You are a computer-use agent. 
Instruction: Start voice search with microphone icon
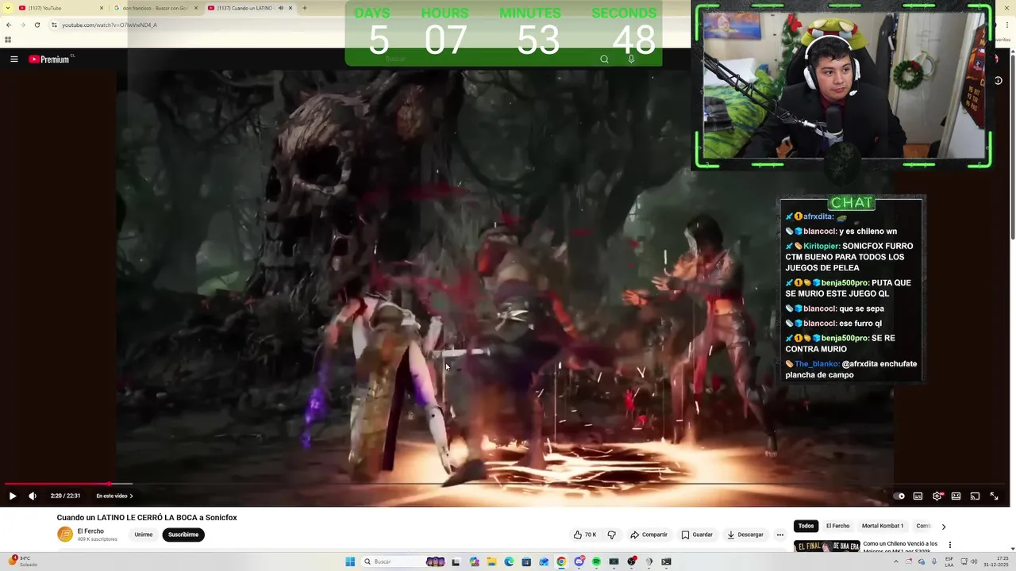pos(631,59)
